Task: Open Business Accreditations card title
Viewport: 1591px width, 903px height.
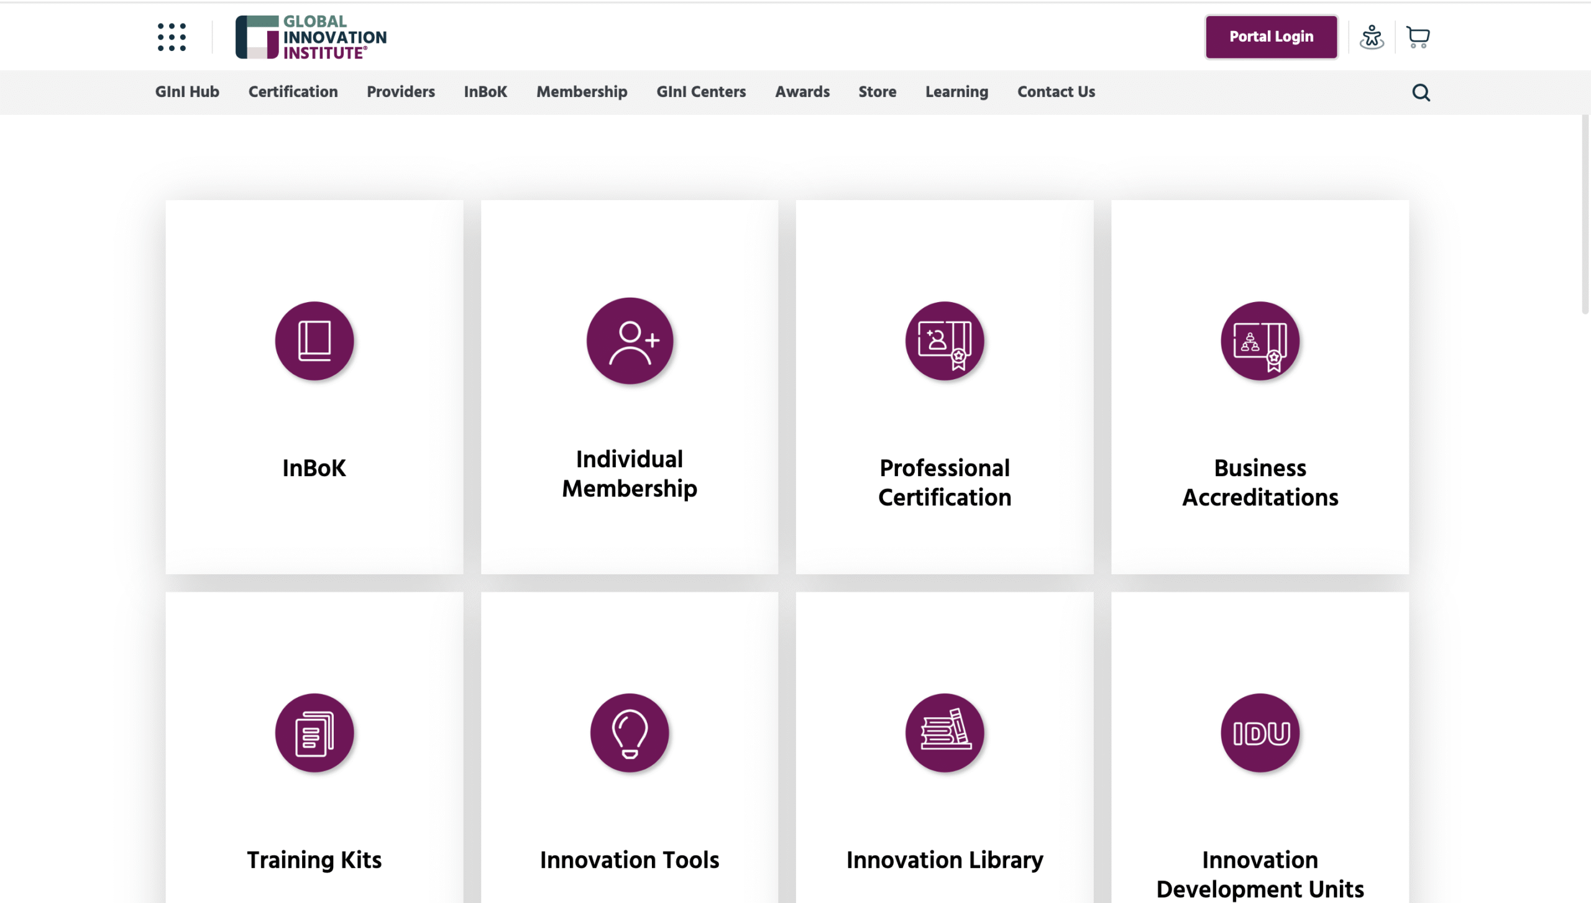Action: (x=1260, y=482)
